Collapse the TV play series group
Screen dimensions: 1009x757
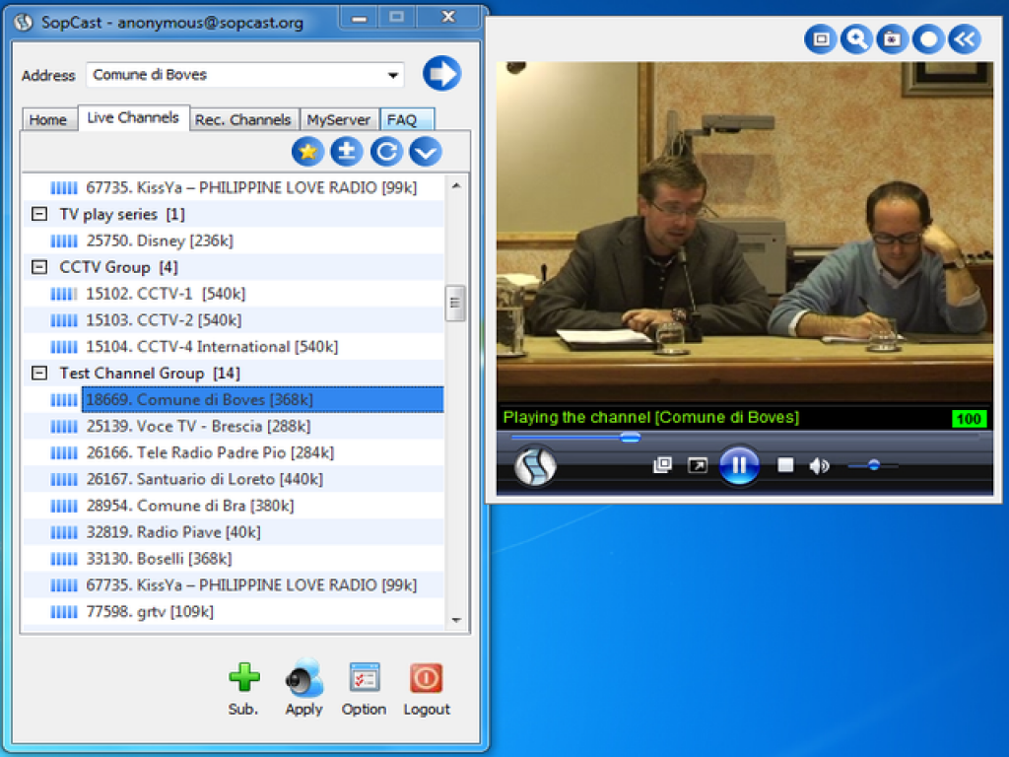[39, 214]
